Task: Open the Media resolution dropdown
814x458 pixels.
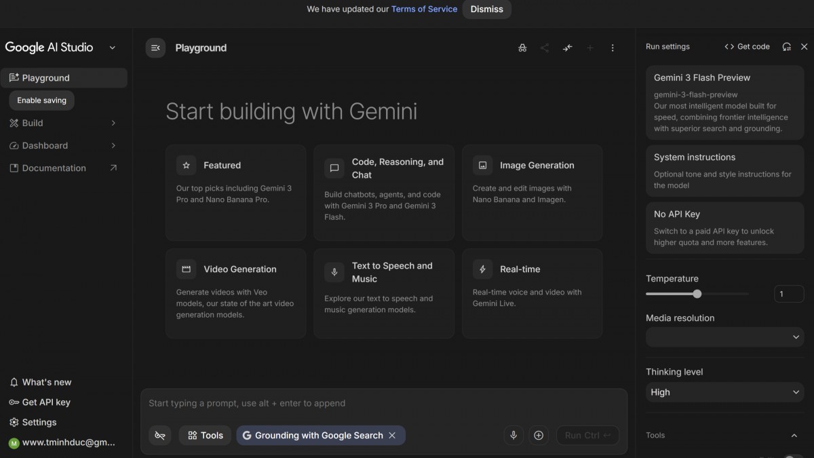Action: click(724, 337)
